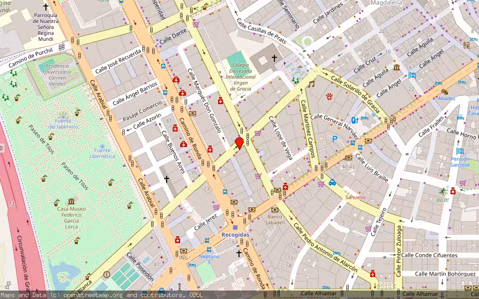
Task: Click the Calle Martínez Campos label
Action: click(308, 129)
